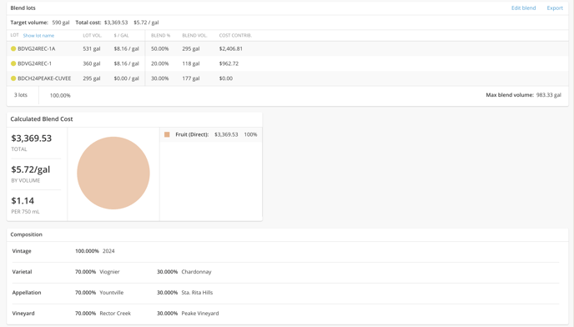Click the 50.00% blend percentage

tap(160, 48)
